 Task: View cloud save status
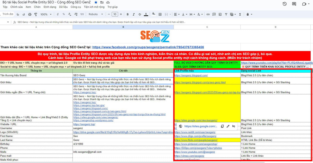click(108, 2)
